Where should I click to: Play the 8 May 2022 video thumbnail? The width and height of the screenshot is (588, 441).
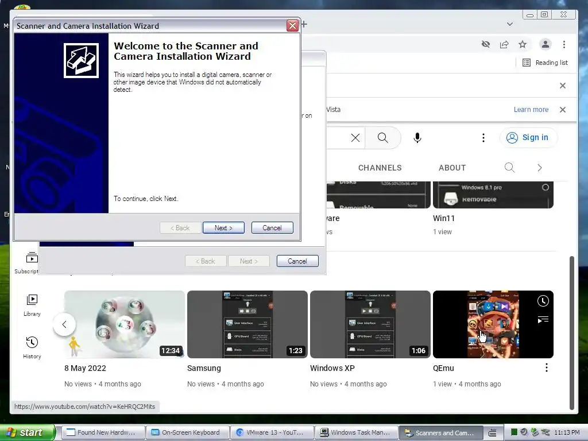point(125,324)
